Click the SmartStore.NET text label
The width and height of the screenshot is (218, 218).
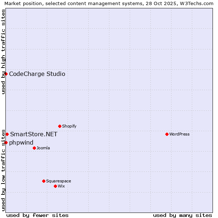click(33, 134)
